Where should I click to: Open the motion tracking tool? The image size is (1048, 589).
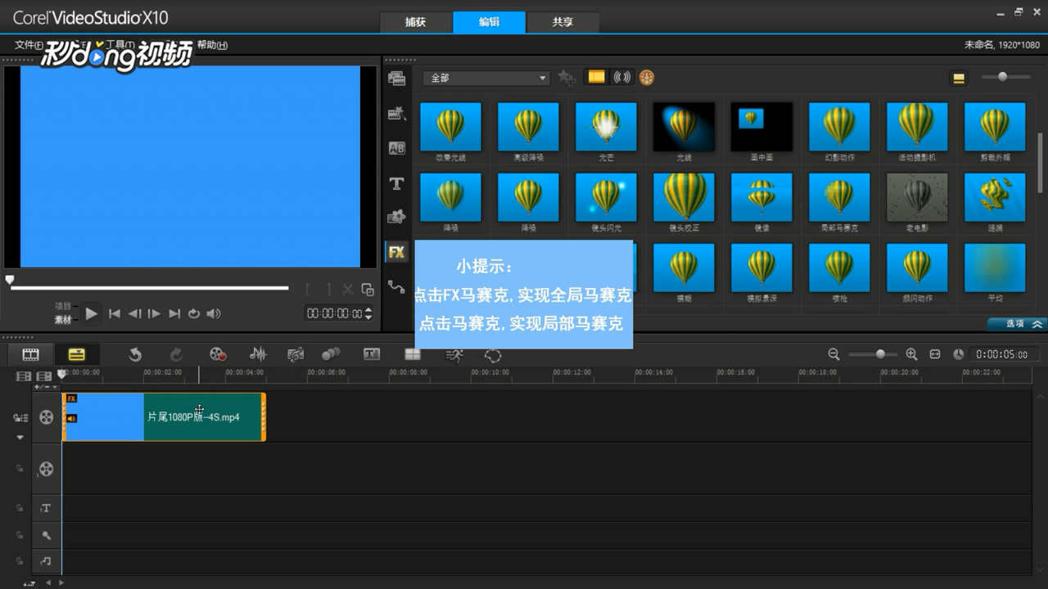click(331, 354)
